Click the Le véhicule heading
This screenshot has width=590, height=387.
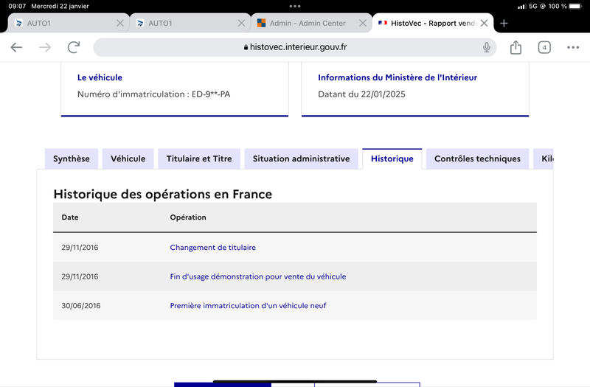click(x=100, y=77)
